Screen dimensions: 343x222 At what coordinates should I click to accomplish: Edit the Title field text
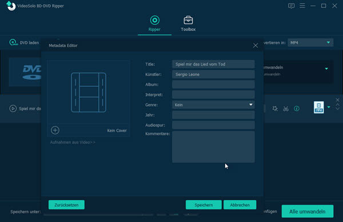pos(213,64)
